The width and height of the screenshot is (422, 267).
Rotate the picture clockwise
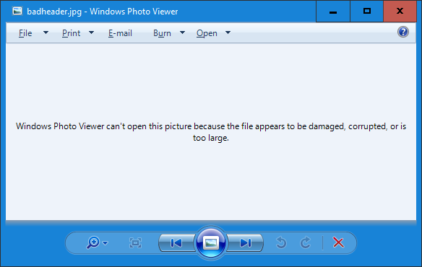tap(305, 242)
